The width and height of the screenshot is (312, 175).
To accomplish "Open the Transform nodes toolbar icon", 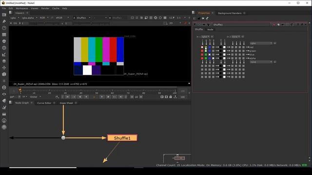I will click(x=4, y=68).
